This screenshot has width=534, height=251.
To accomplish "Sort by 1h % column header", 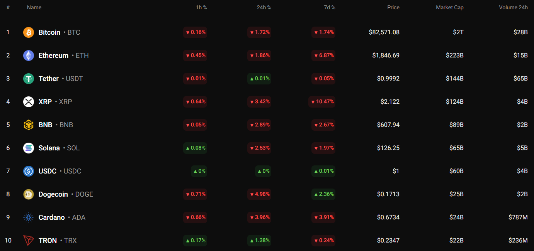I will (x=201, y=7).
